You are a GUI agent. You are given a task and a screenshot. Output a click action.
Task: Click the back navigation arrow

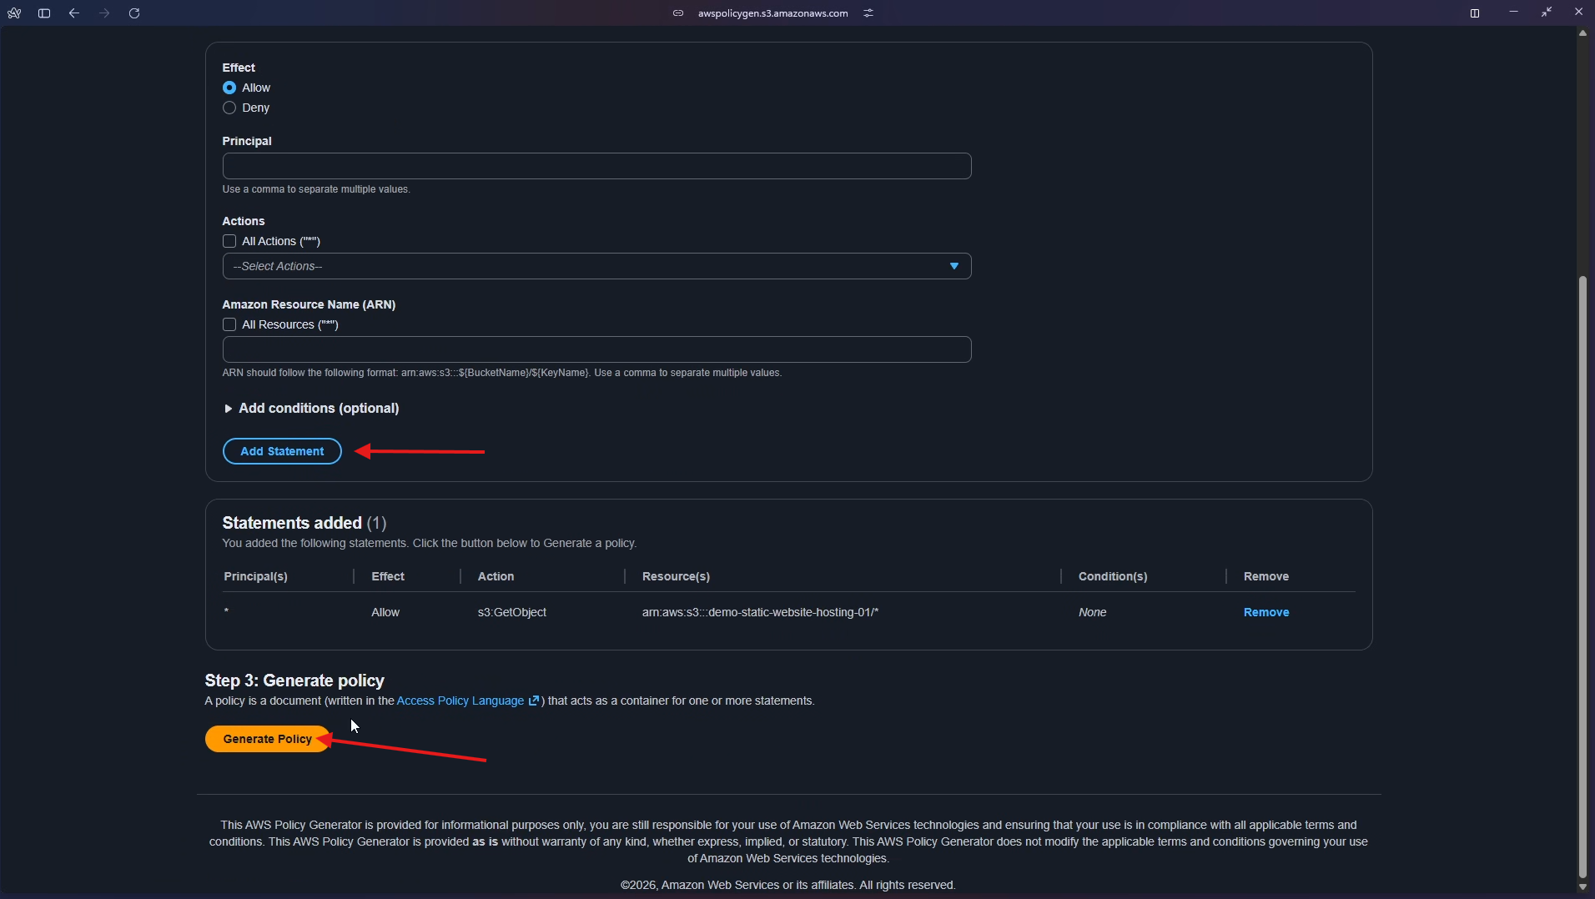(73, 13)
